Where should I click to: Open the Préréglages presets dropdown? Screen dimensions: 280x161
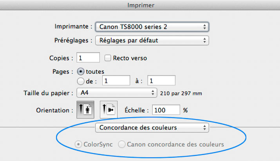(152, 40)
